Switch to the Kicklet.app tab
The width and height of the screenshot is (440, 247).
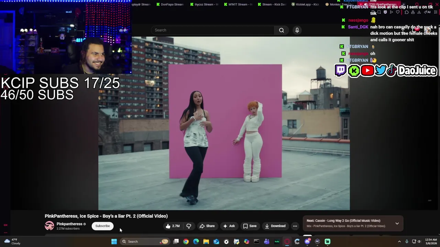click(305, 4)
